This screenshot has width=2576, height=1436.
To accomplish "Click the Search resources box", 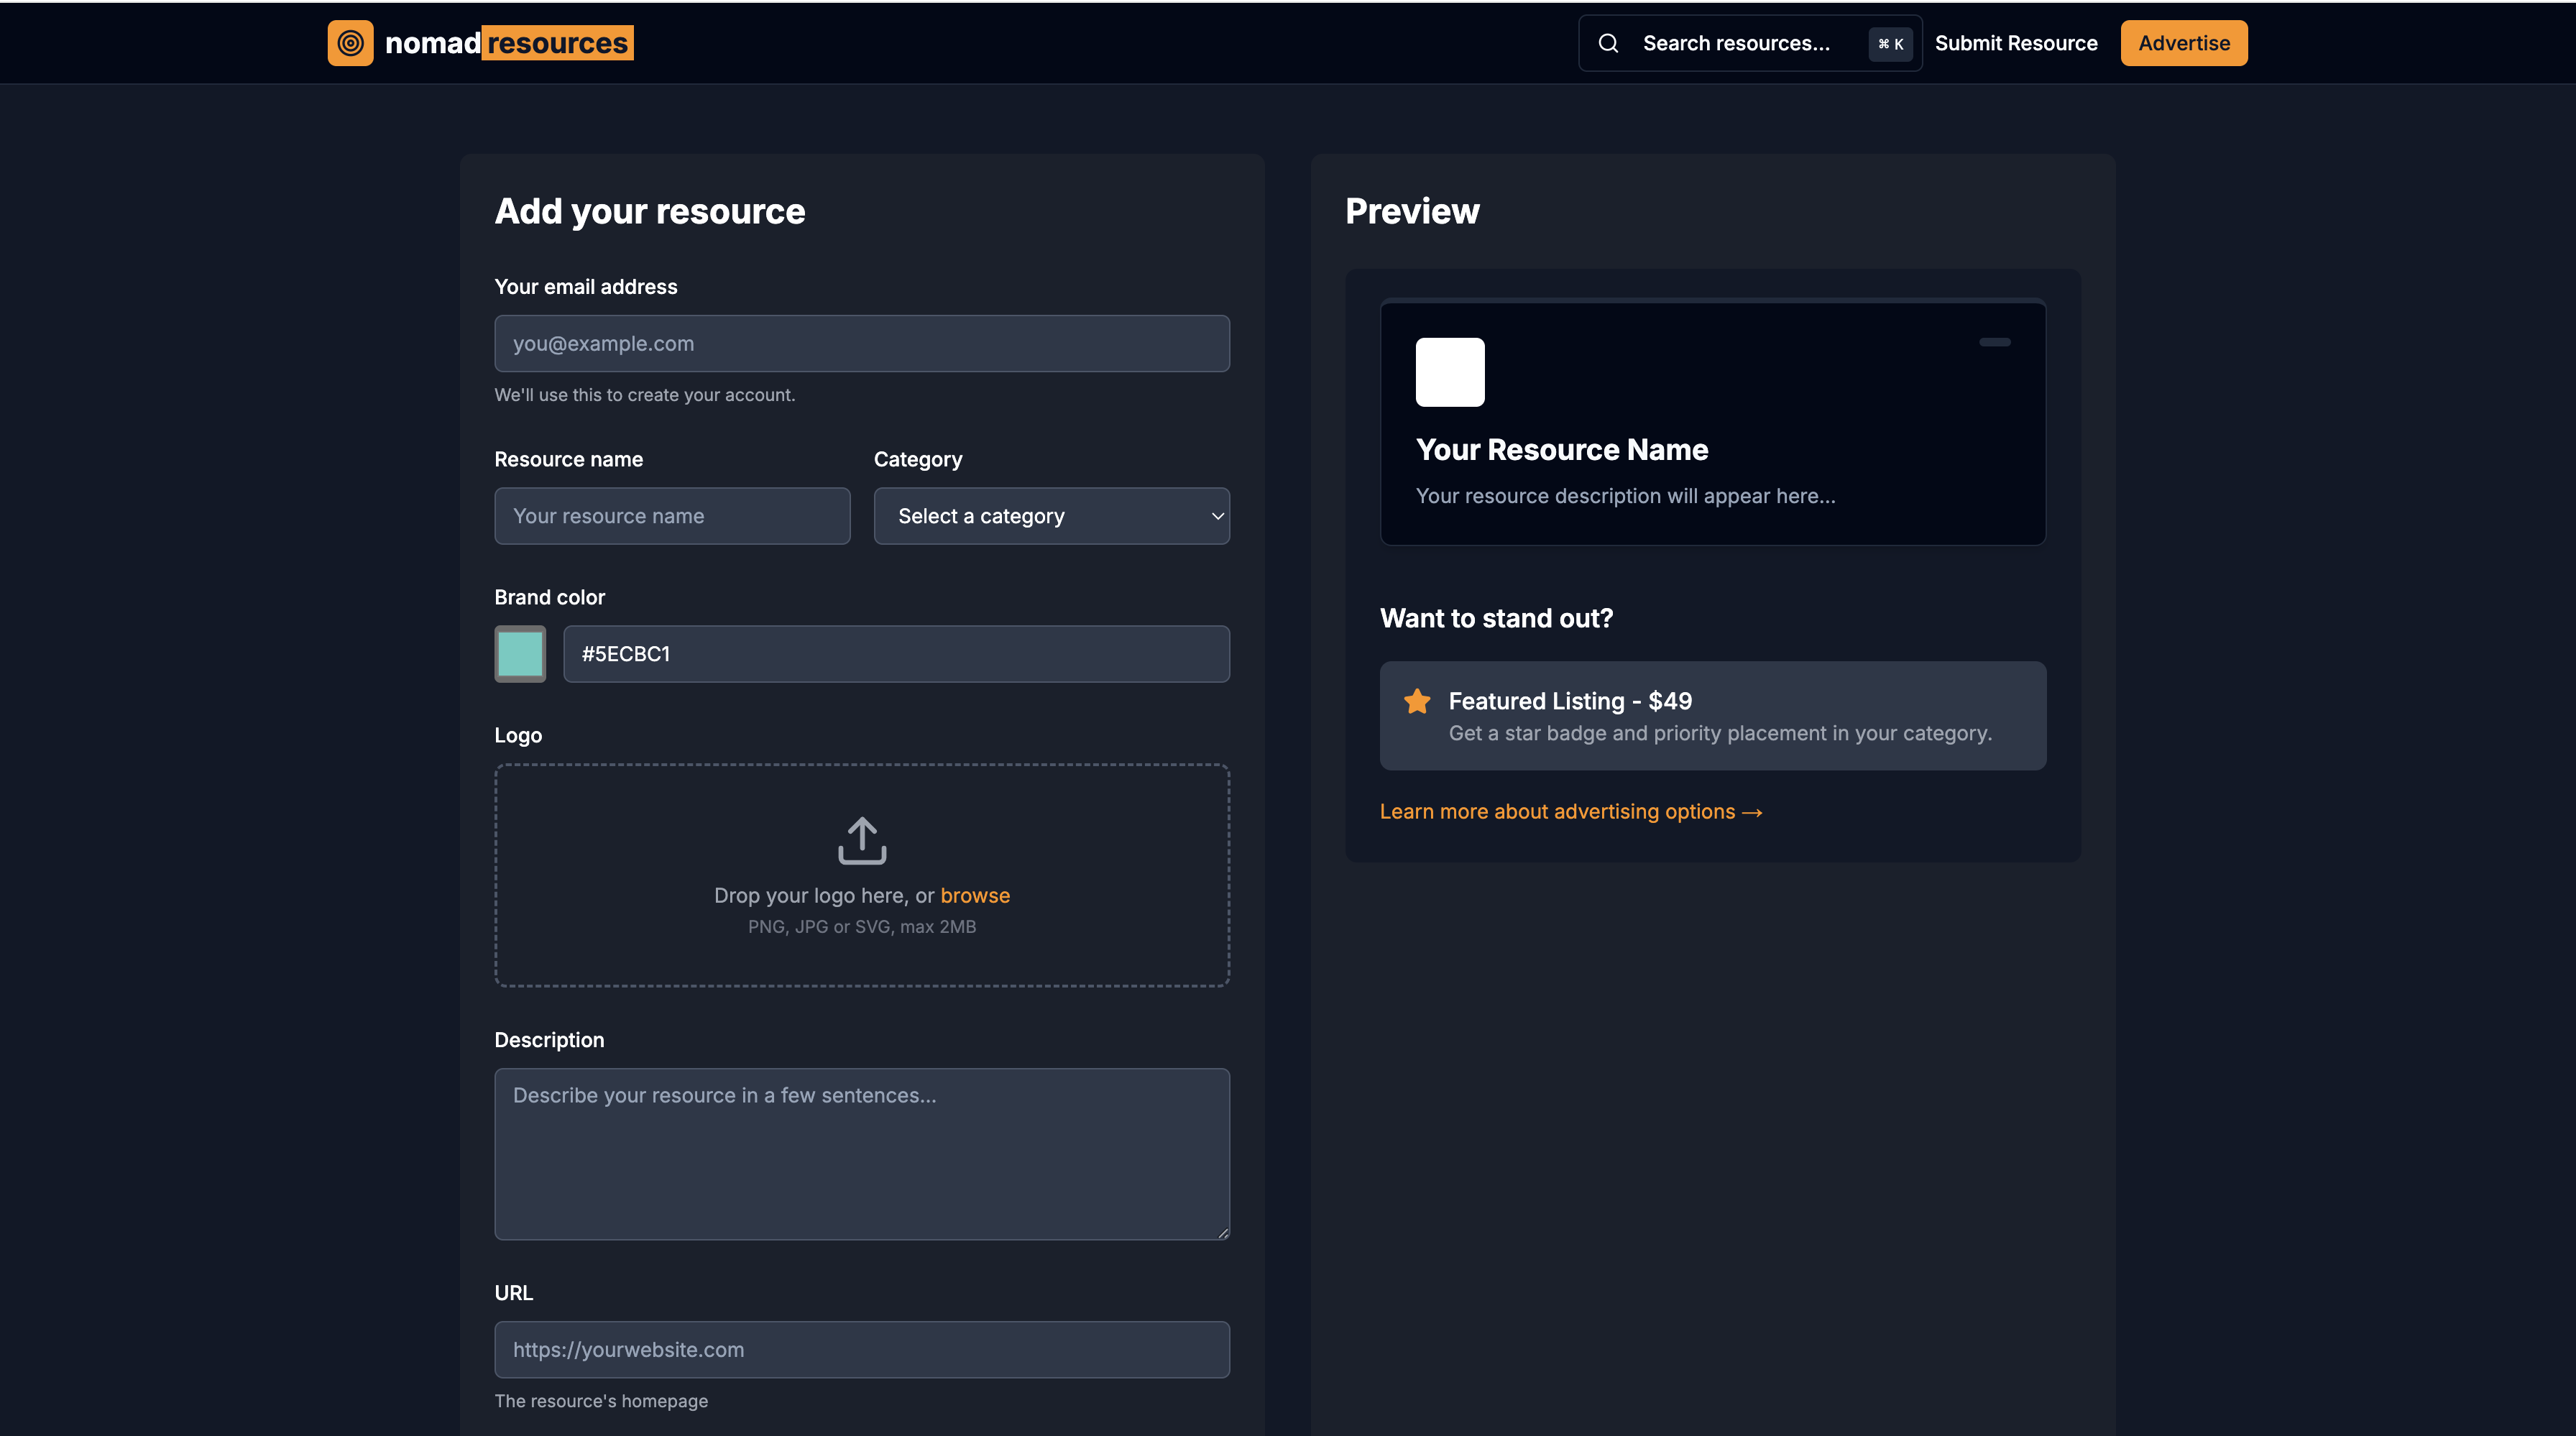I will click(x=1750, y=43).
